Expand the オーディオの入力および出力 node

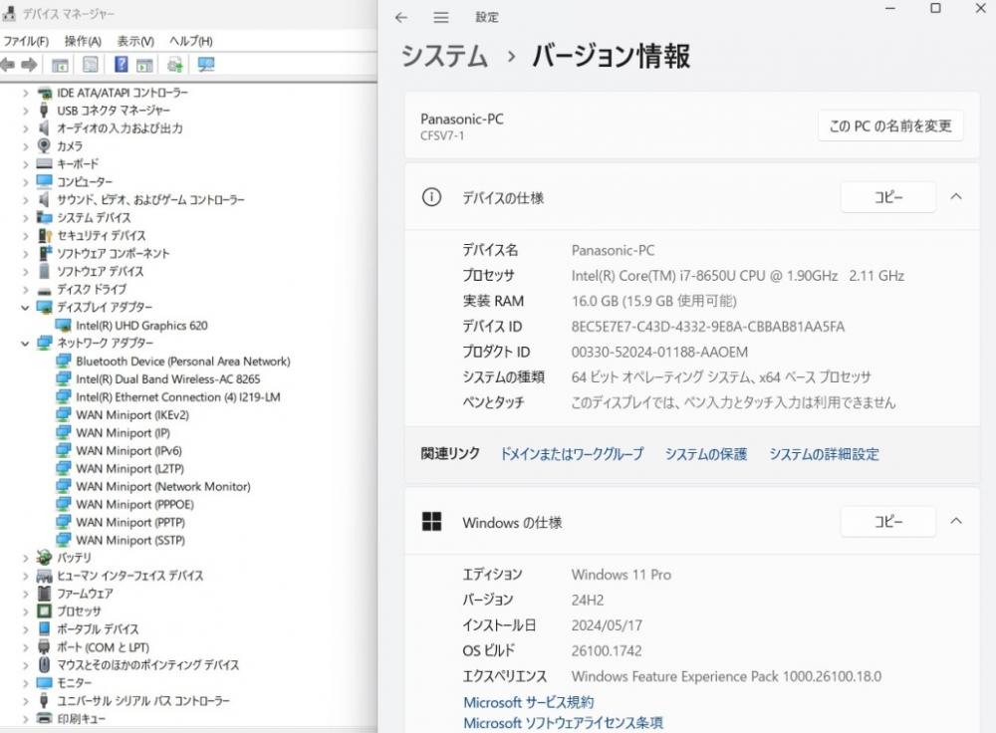coord(26,128)
